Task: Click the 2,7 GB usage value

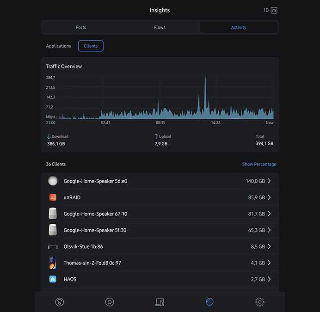Action: (x=258, y=279)
